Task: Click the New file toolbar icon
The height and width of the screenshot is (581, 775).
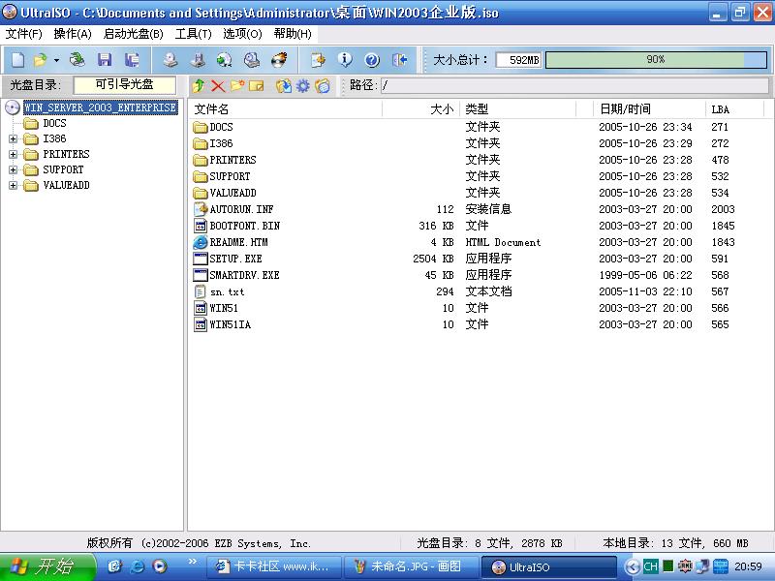Action: point(17,60)
